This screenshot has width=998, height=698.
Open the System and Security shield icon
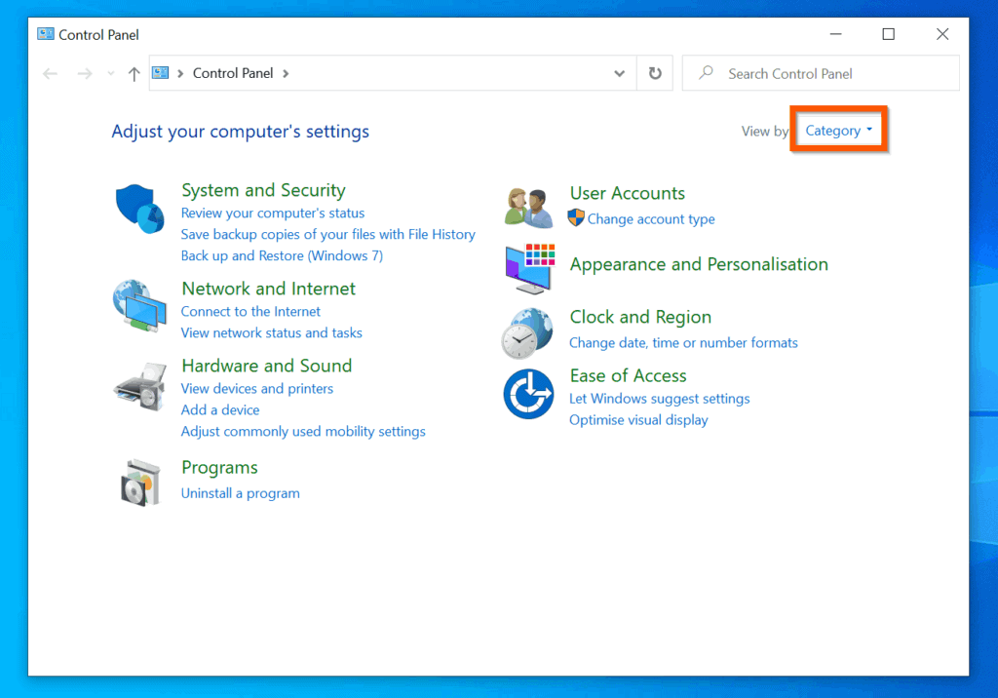point(140,209)
